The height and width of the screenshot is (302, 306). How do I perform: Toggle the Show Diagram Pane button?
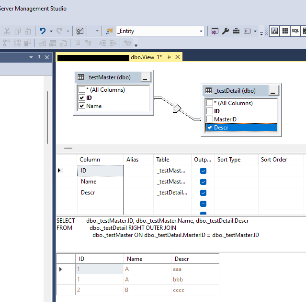274,31
